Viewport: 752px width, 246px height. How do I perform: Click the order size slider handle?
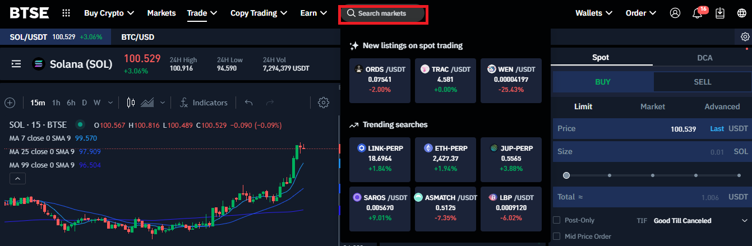566,175
